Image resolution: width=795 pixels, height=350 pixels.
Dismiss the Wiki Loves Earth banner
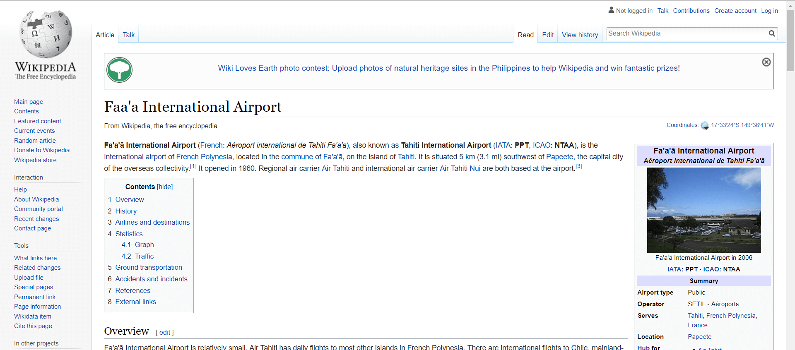tap(766, 62)
